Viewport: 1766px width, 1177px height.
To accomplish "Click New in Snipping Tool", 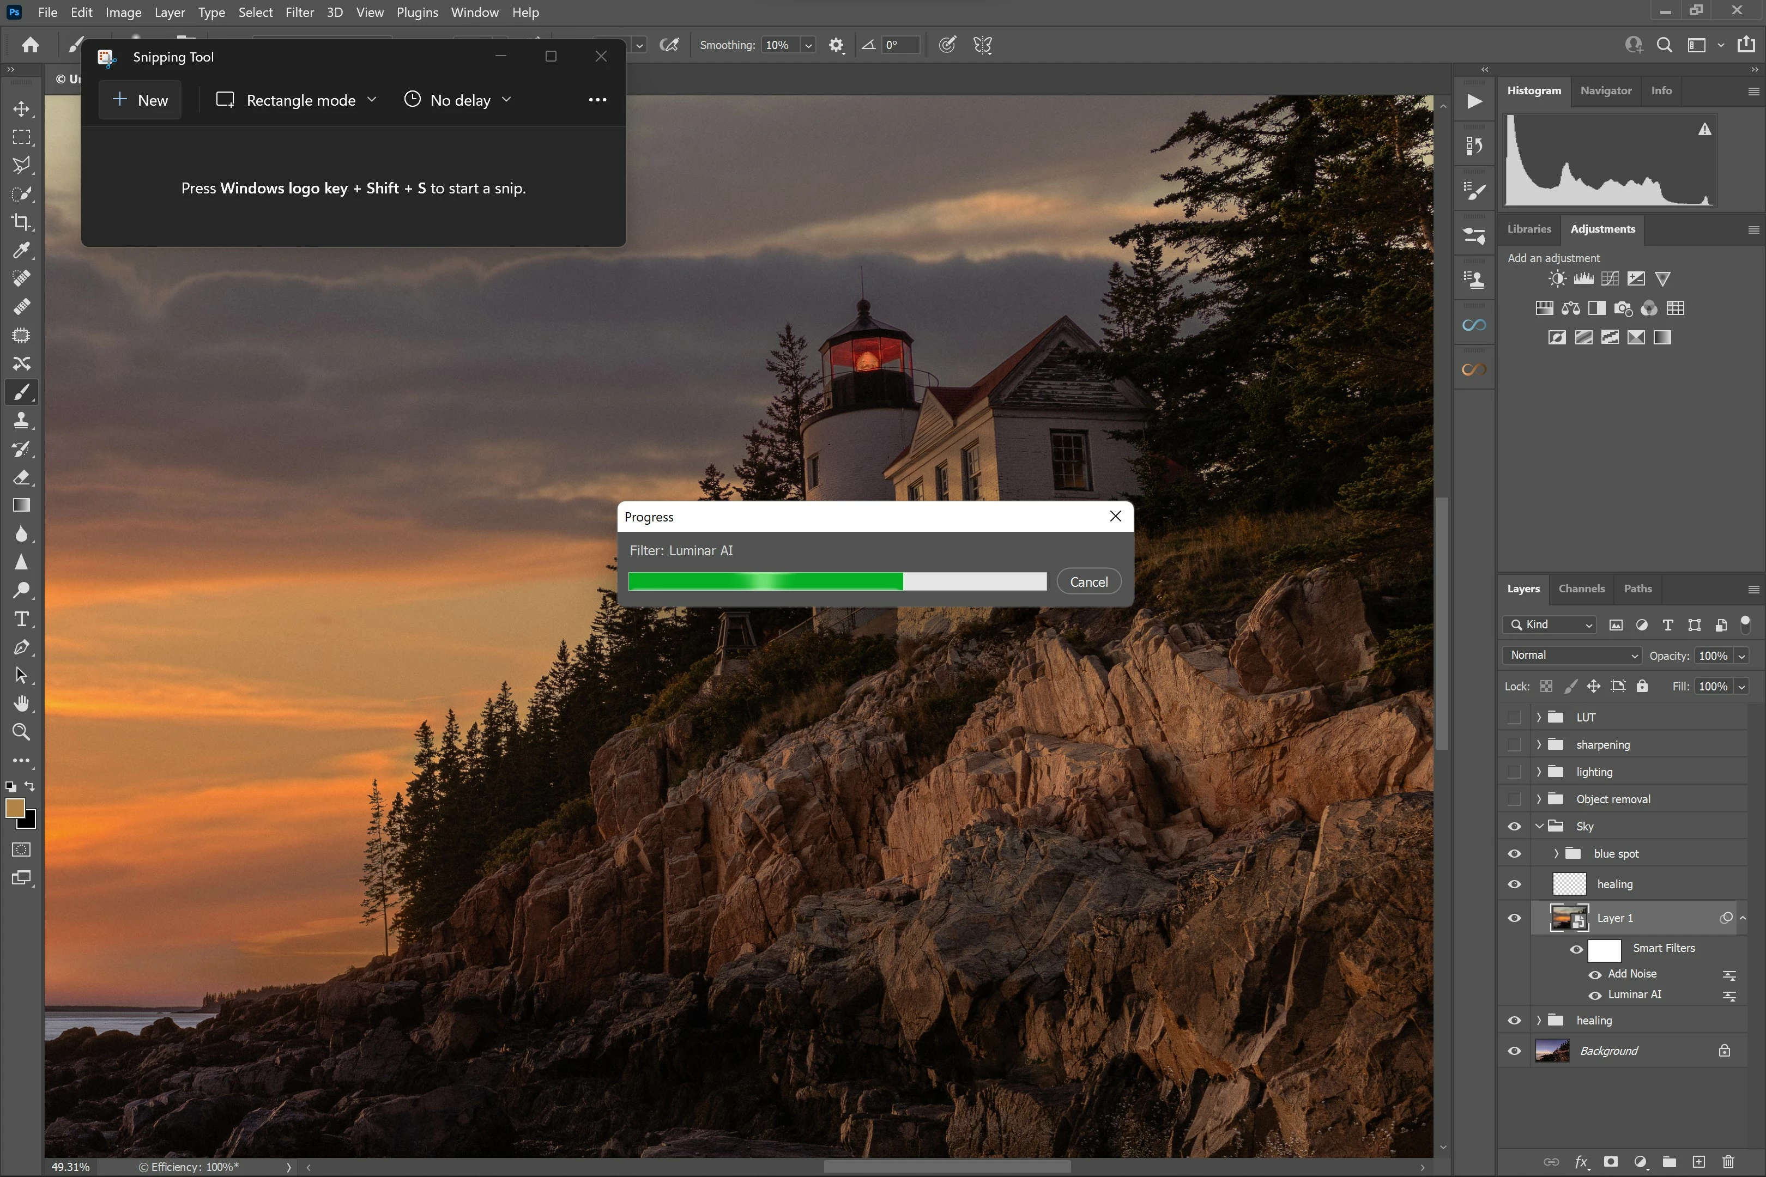I will (140, 100).
